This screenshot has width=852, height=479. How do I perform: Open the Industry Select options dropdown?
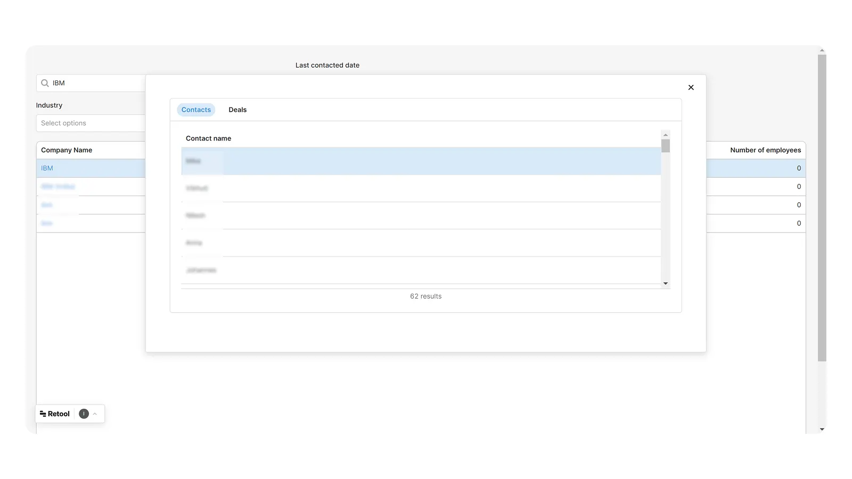(91, 123)
